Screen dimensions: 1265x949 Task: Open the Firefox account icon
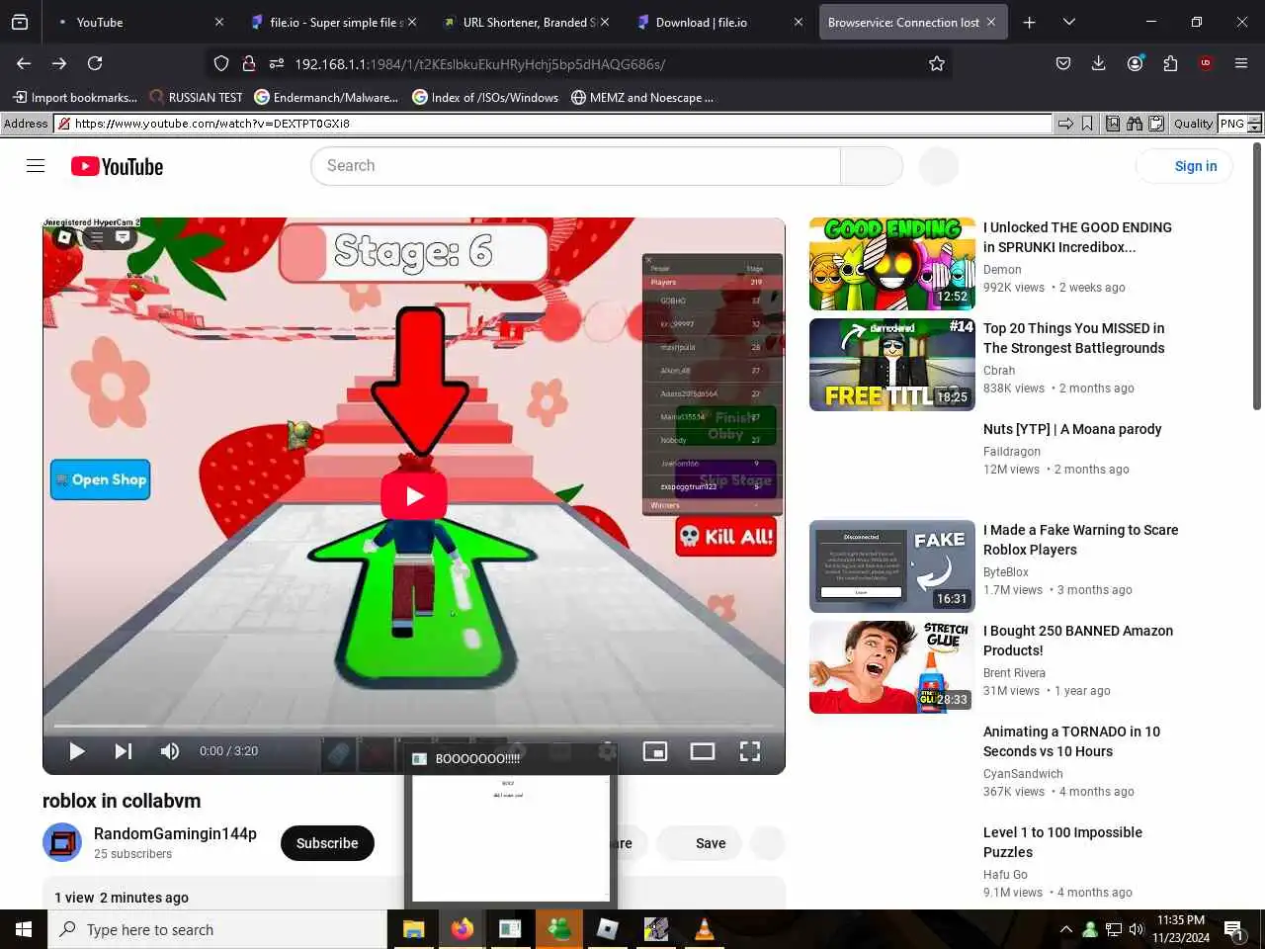(1135, 63)
